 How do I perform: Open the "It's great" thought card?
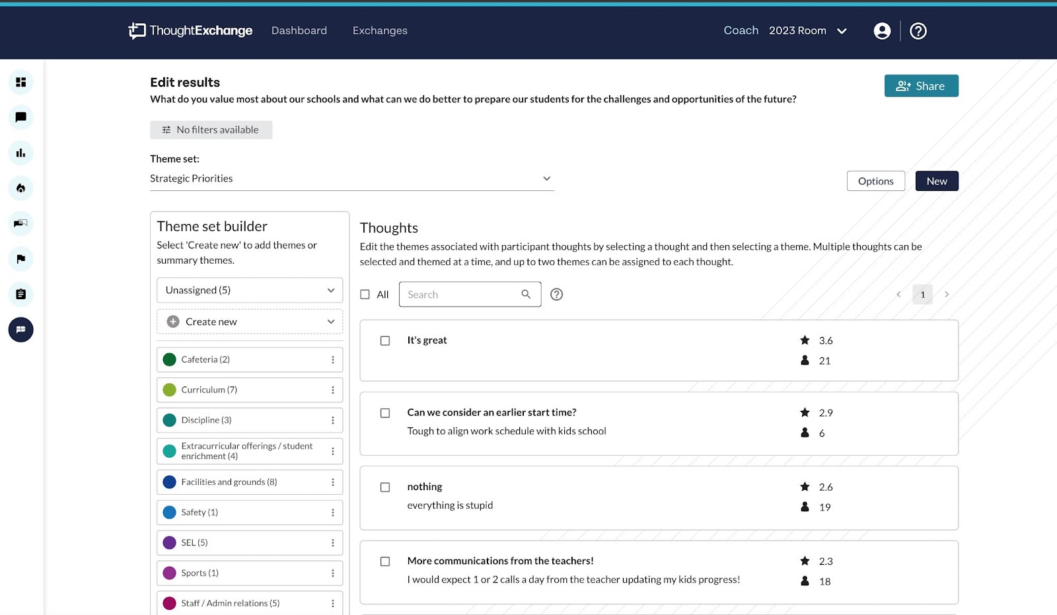pos(659,351)
